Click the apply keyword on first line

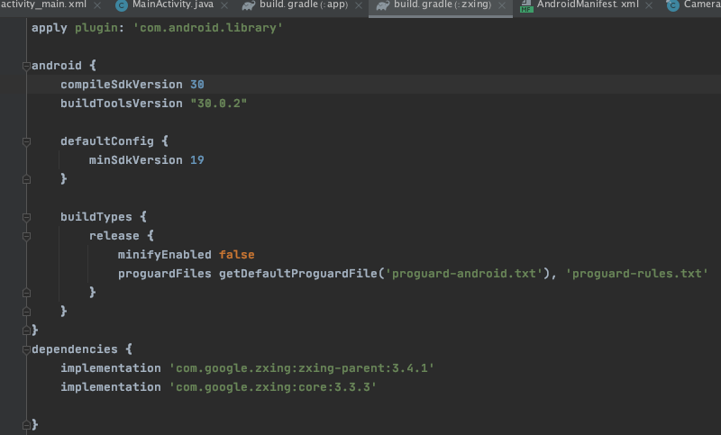click(50, 28)
